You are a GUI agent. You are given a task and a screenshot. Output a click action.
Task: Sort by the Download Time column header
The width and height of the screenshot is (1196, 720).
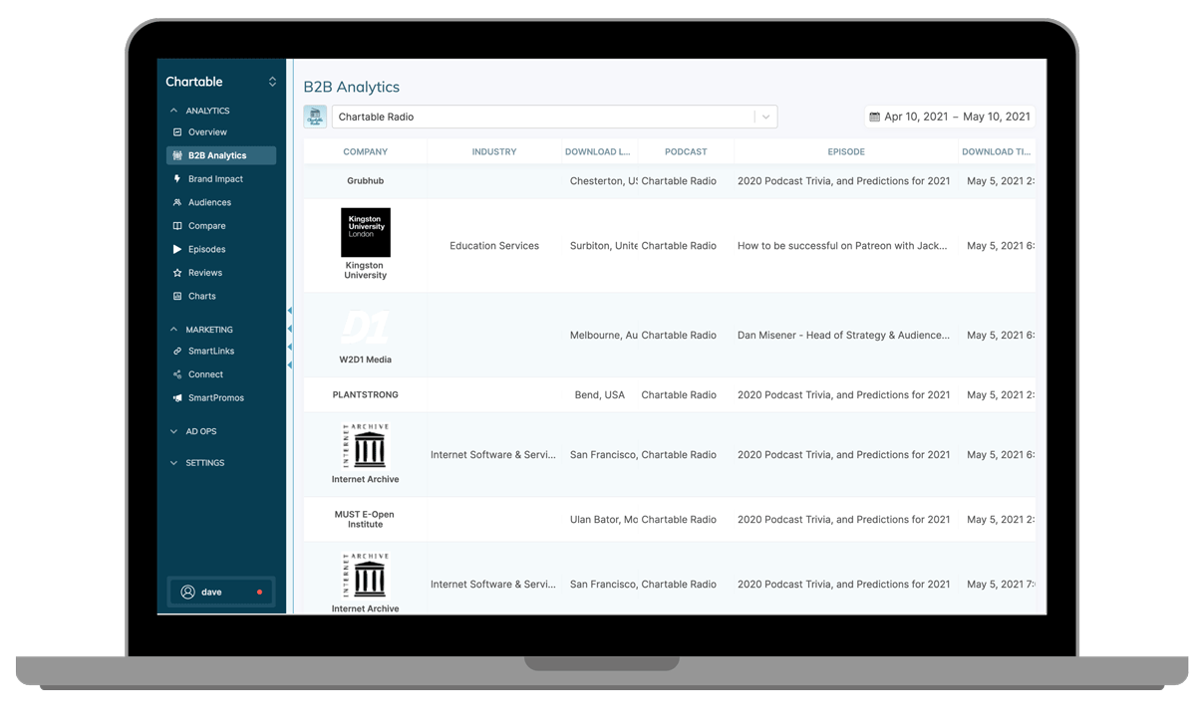(997, 152)
